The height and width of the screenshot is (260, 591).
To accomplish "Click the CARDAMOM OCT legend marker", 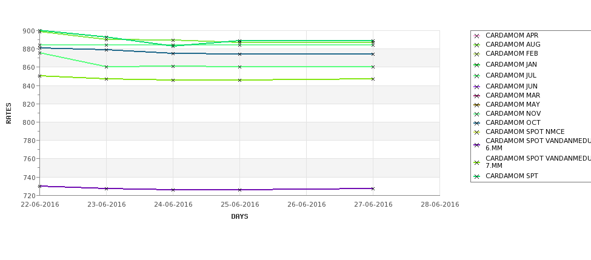I will 477,123.
